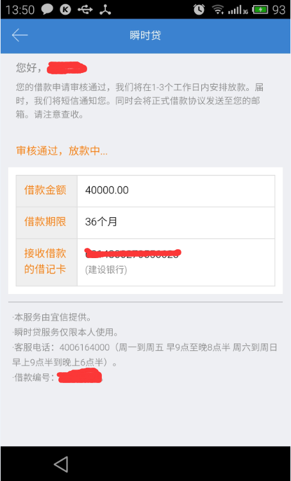Tap the 借款编号 loan number line
291x481 pixels.
tap(57, 377)
